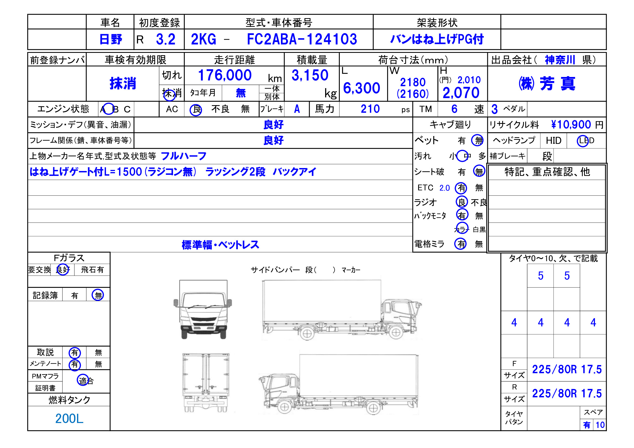Click frame condition 良好
The image size is (634, 448).
point(273,140)
